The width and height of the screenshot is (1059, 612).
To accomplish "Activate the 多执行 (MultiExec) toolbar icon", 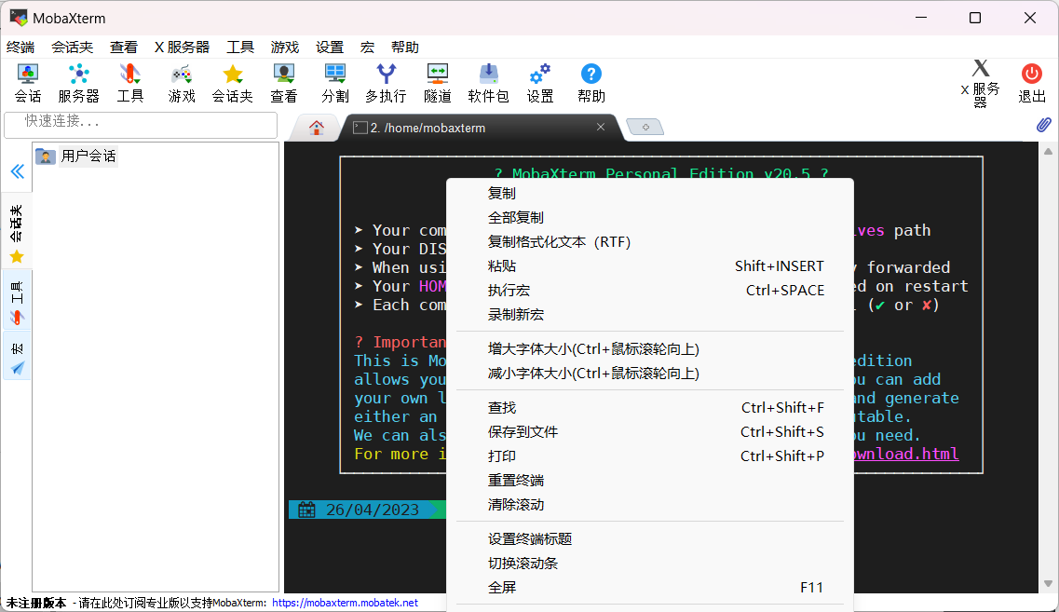I will click(386, 83).
